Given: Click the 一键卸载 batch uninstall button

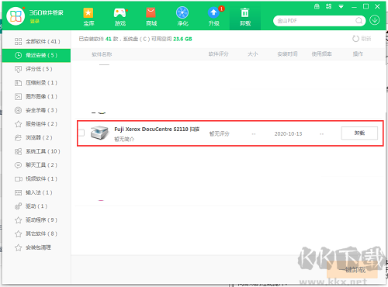Looking at the screenshot, I should [x=352, y=270].
